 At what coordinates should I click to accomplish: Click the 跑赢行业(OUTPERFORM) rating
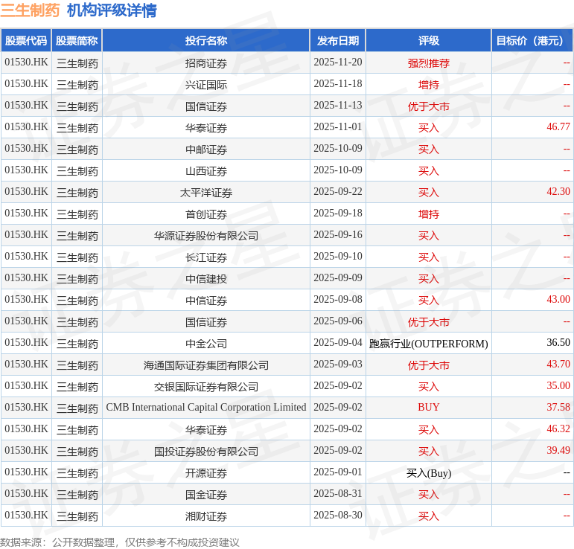click(429, 344)
